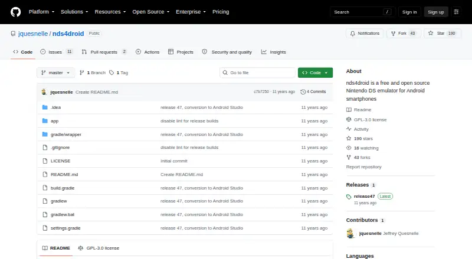472x259 pixels.
Task: Open the LICENSE file
Action: pos(61,161)
